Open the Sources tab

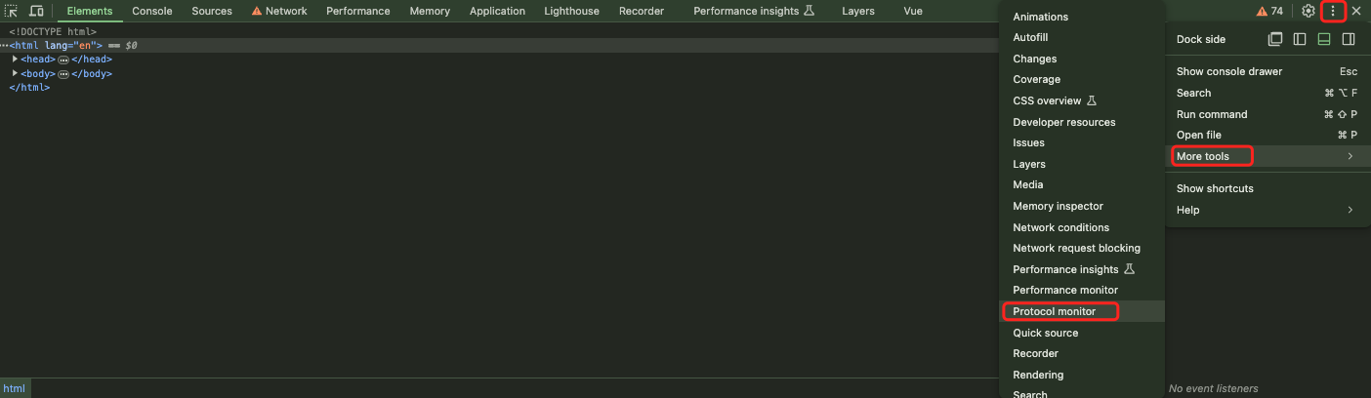pos(212,11)
